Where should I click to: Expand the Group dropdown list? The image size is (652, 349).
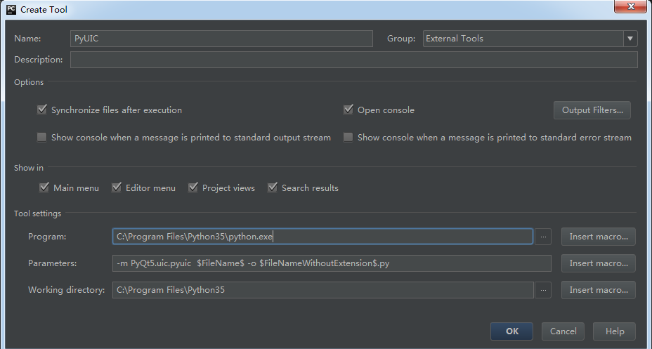click(630, 39)
